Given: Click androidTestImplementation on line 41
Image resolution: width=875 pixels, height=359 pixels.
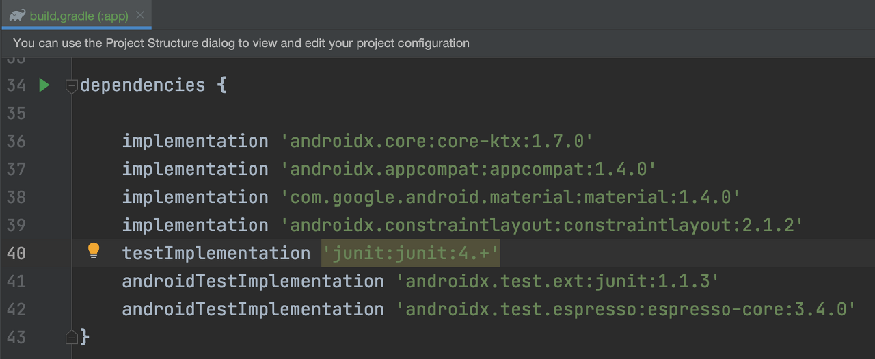Looking at the screenshot, I should [x=253, y=282].
